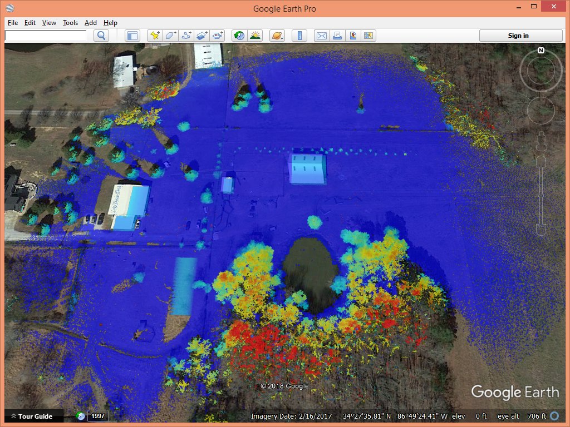Add an image overlay from toolbar
This screenshot has height=427, width=570.
202,36
